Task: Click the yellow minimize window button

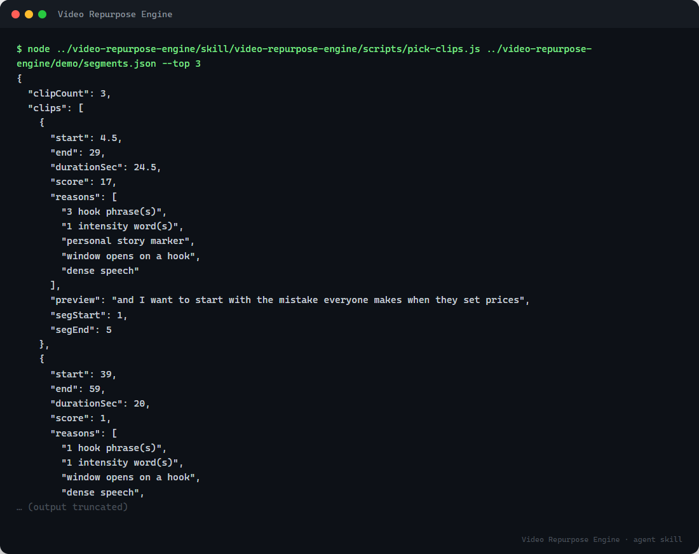Action: 29,14
